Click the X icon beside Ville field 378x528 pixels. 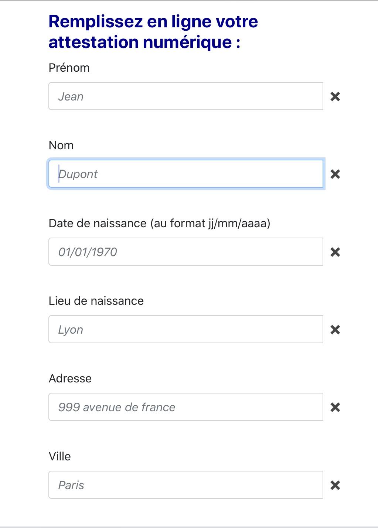pos(335,485)
